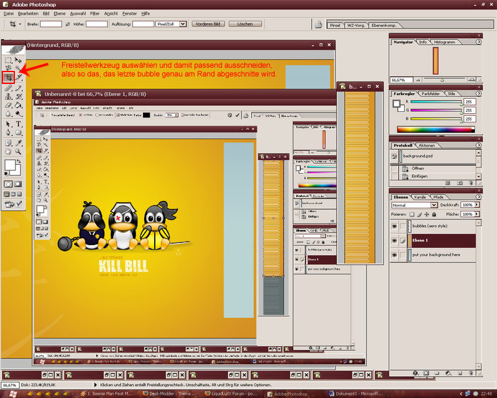Select the Pen tool
497x398 pixels.
click(x=8, y=132)
